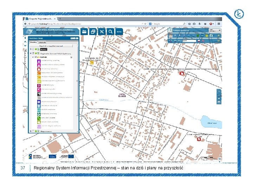
Task: Click the overview map icon bottom right
Action: point(220,159)
